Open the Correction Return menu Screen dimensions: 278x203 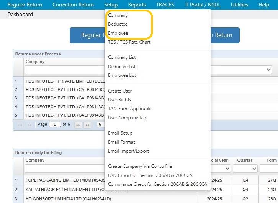coord(73,5)
